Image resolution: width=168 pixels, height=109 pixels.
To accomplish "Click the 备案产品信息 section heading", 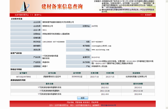I will tap(16, 53).
